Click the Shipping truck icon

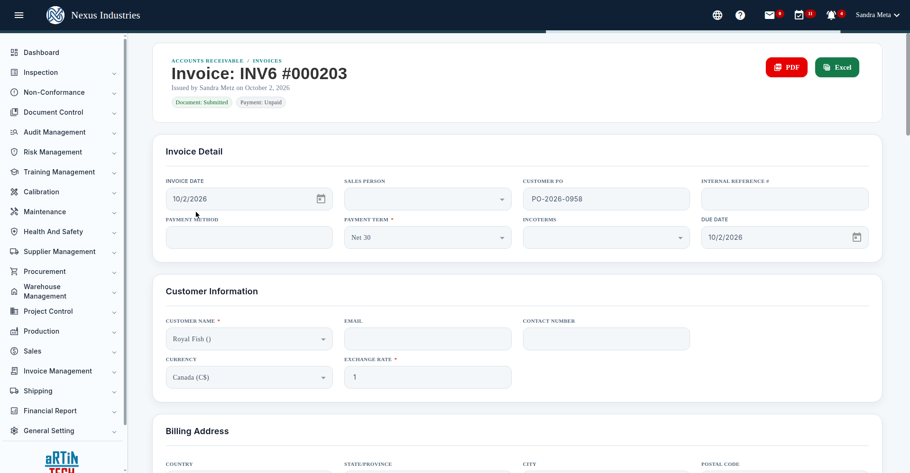click(x=14, y=391)
